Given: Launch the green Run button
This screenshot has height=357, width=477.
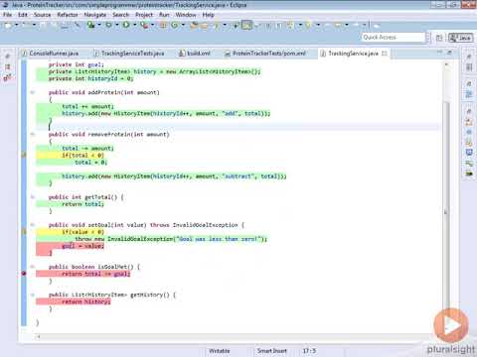Looking at the screenshot, I should pyautogui.click(x=126, y=25).
